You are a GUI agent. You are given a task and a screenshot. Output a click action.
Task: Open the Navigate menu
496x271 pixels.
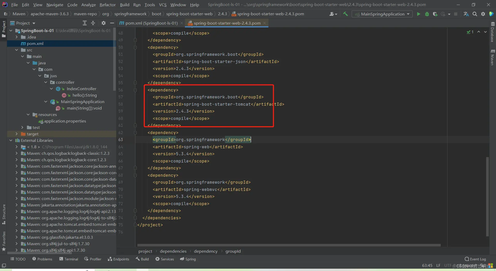tap(55, 5)
